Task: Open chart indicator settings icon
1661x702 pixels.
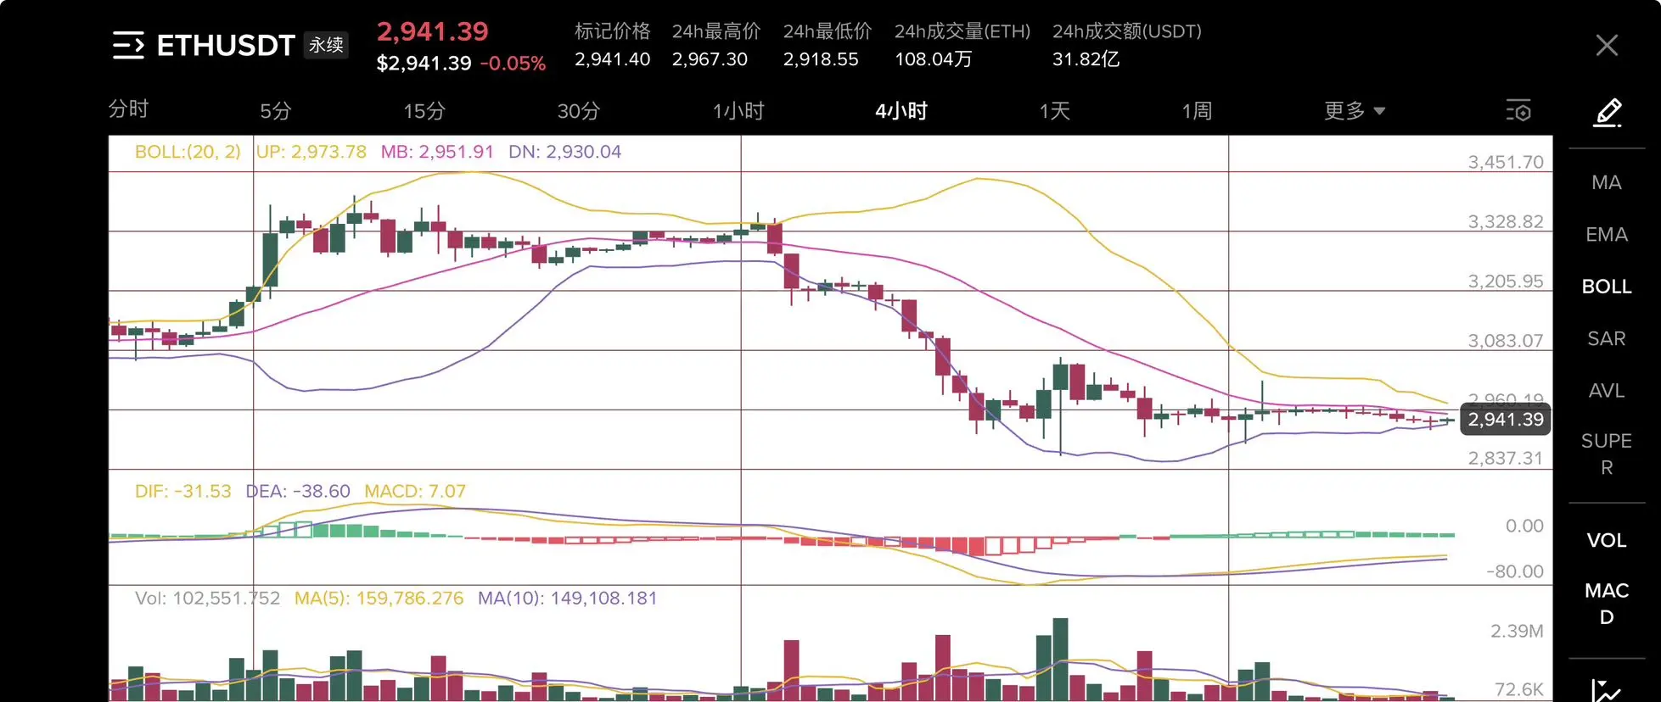Action: point(1518,111)
